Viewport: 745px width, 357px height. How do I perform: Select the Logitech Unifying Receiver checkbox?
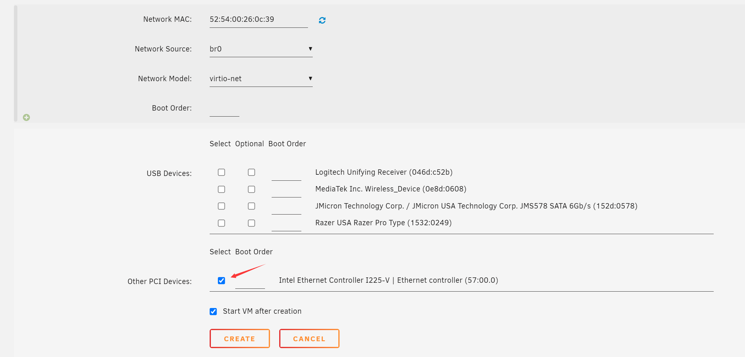click(221, 172)
